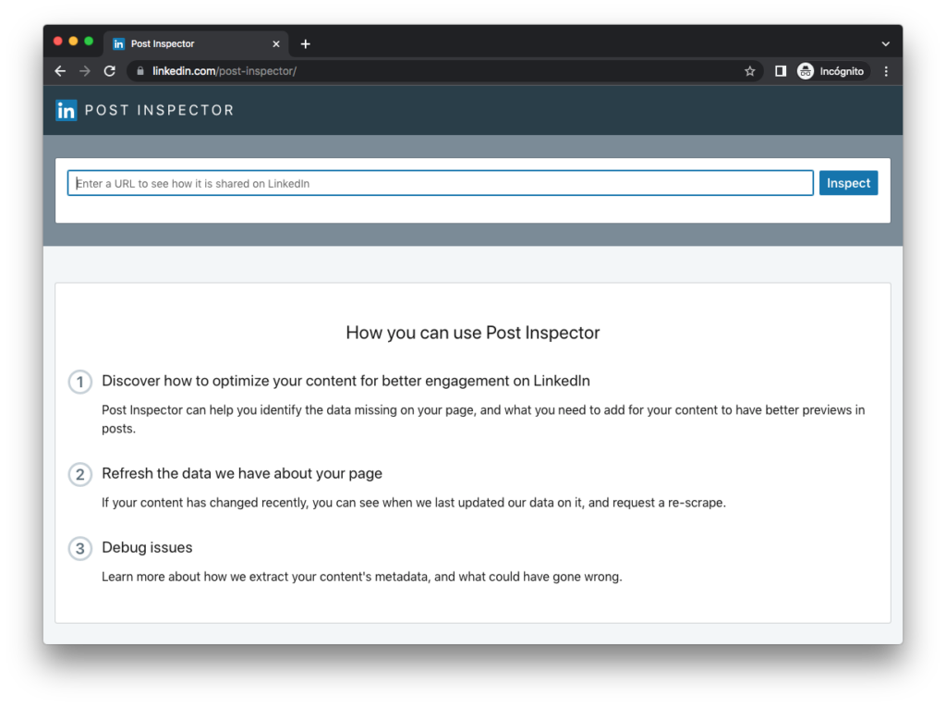The height and width of the screenshot is (706, 946).
Task: Click the browser back arrow
Action: tap(60, 71)
